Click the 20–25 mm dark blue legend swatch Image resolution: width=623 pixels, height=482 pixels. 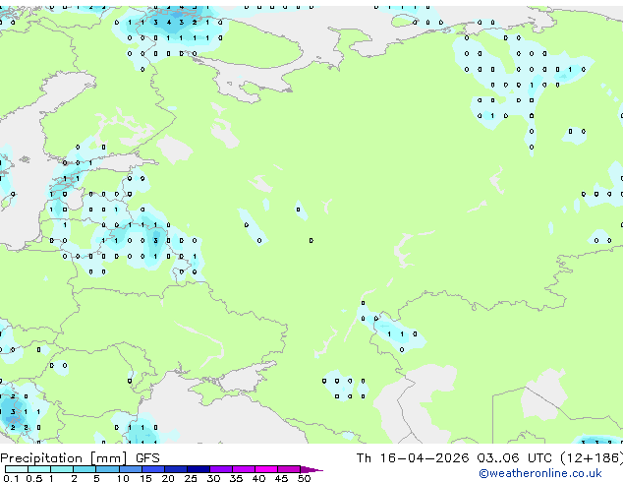tap(176, 469)
